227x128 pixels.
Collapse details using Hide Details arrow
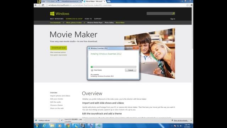(92, 70)
